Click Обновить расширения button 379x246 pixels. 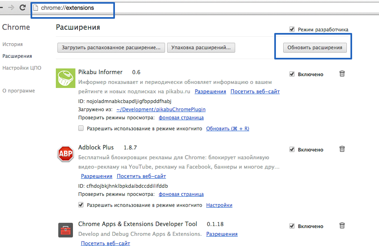(x=315, y=48)
